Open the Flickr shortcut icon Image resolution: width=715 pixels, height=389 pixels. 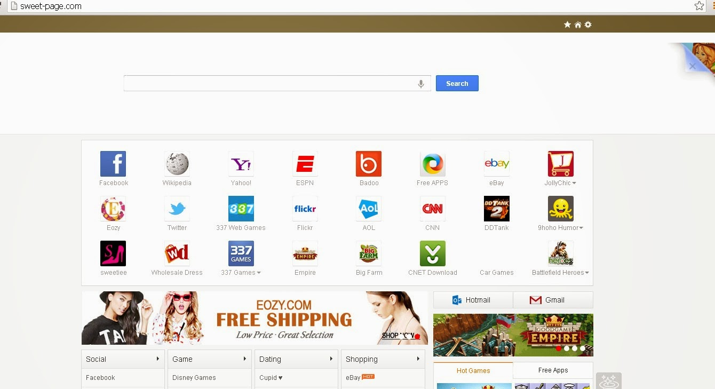tap(305, 209)
